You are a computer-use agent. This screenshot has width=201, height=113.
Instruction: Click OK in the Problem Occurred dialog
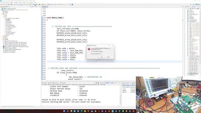pyautogui.click(x=101, y=57)
